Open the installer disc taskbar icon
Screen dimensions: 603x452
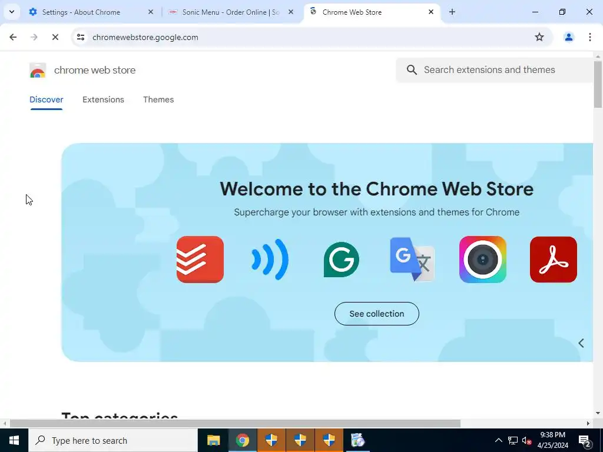[x=357, y=440]
